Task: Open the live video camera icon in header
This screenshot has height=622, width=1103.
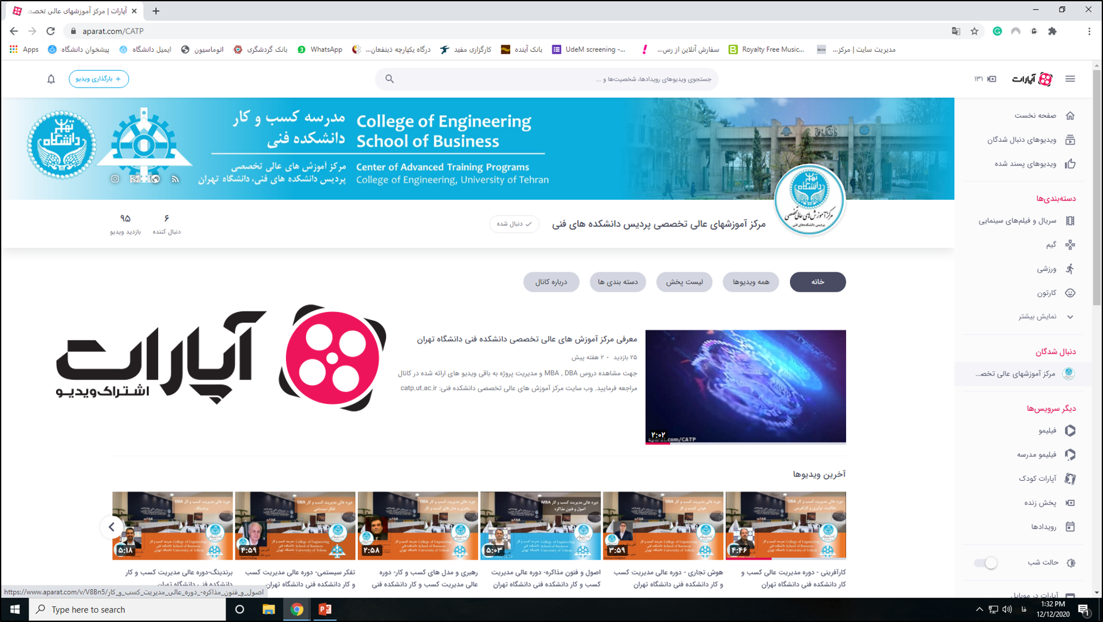Action: (x=992, y=79)
